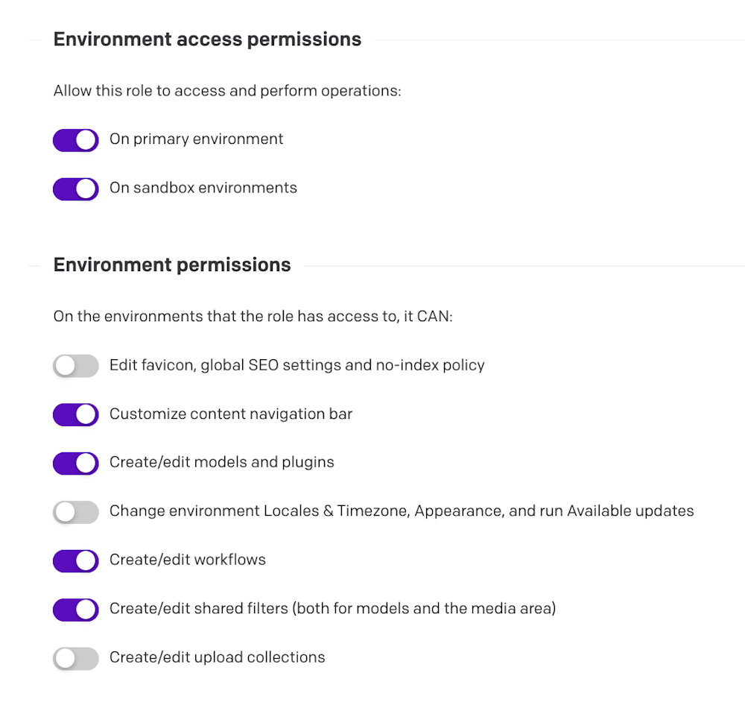Enable the edit favicon and SEO settings toggle
Screen dimensions: 745x702
75,366
